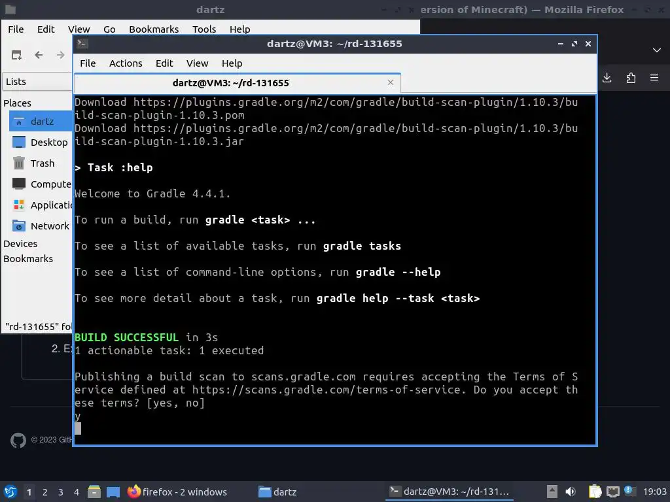Switch to workspace 3
The height and width of the screenshot is (502, 670).
[x=61, y=492]
